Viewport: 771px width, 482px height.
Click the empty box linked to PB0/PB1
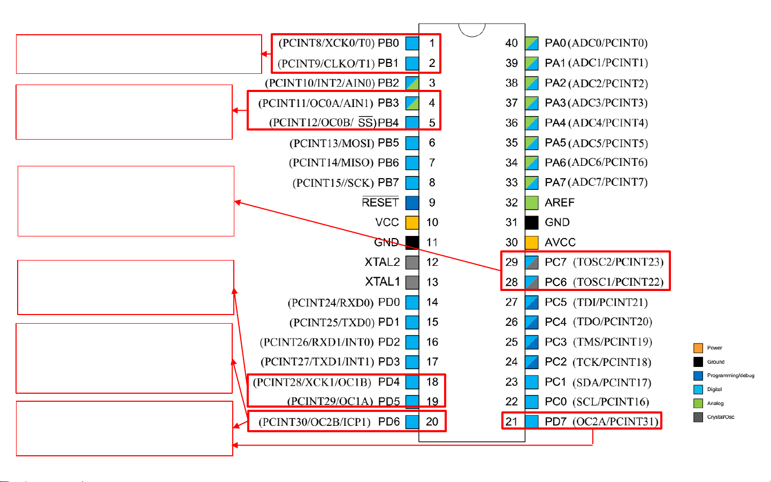(139, 54)
